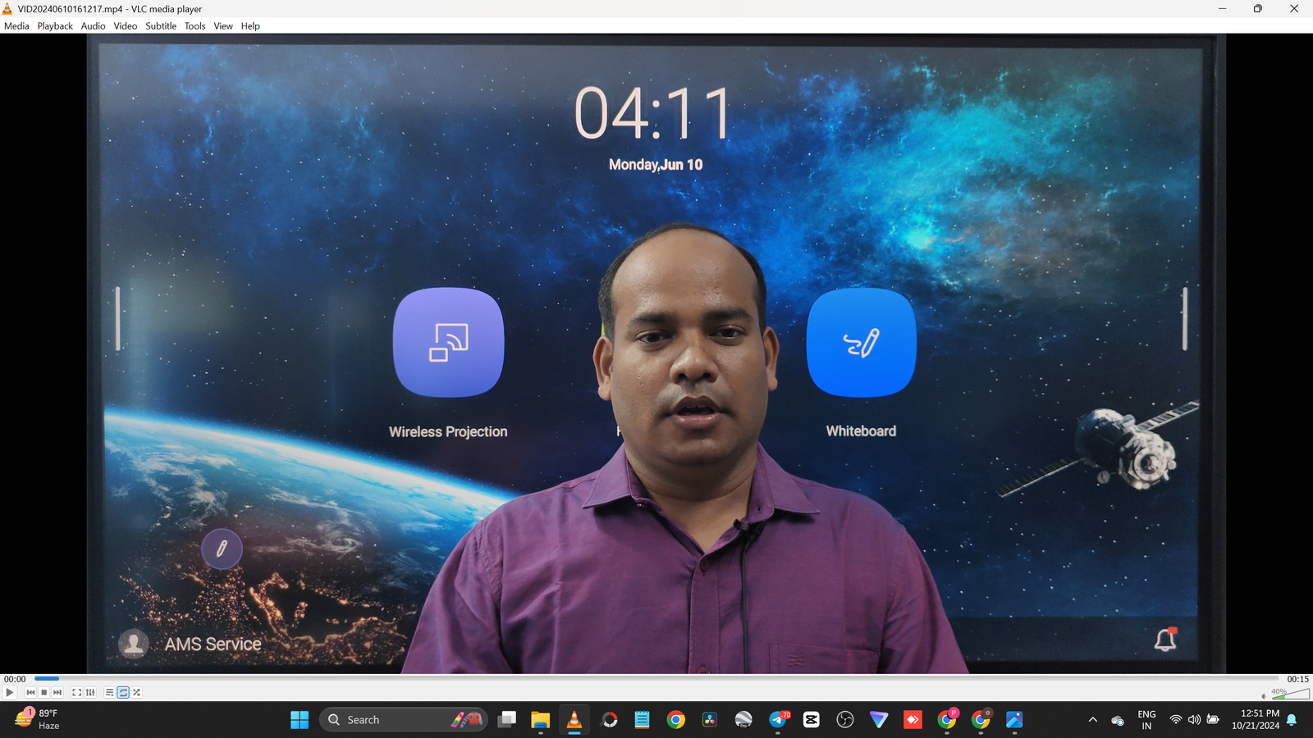Screen dimensions: 1313x738
Task: Open Google Earth Pro from taskbar
Action: click(743, 720)
